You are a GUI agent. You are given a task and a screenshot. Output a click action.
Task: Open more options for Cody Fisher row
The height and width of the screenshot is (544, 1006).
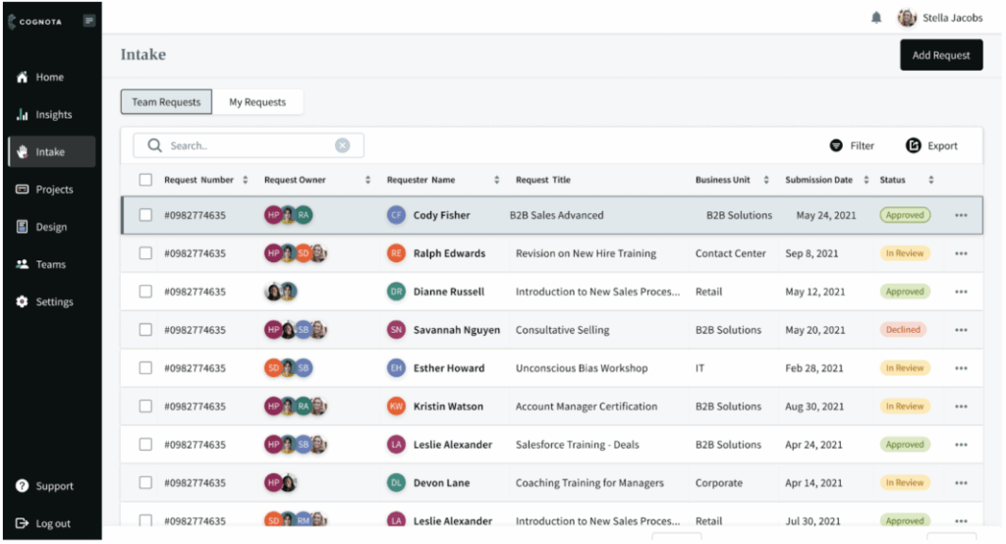point(961,216)
